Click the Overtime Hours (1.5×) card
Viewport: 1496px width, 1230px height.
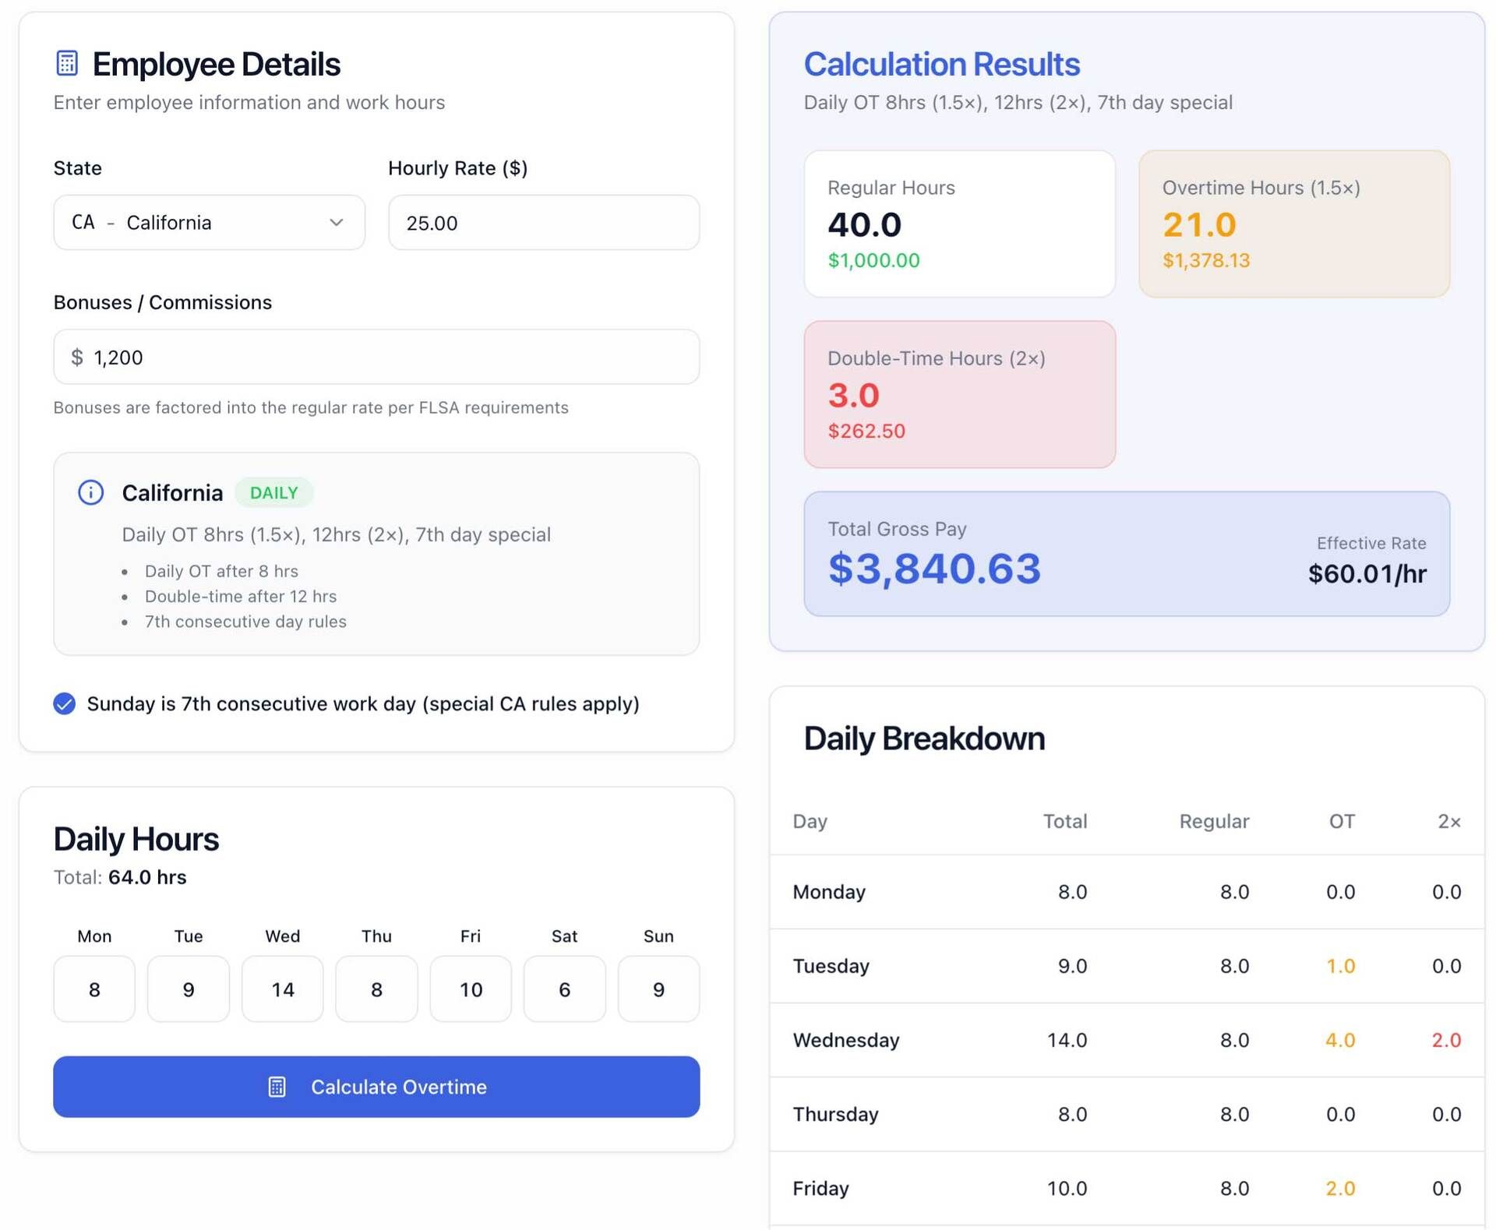[x=1293, y=224]
